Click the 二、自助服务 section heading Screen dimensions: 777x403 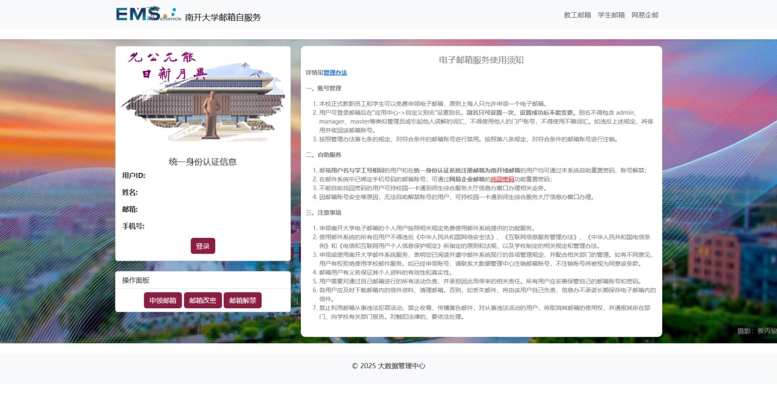(x=323, y=155)
